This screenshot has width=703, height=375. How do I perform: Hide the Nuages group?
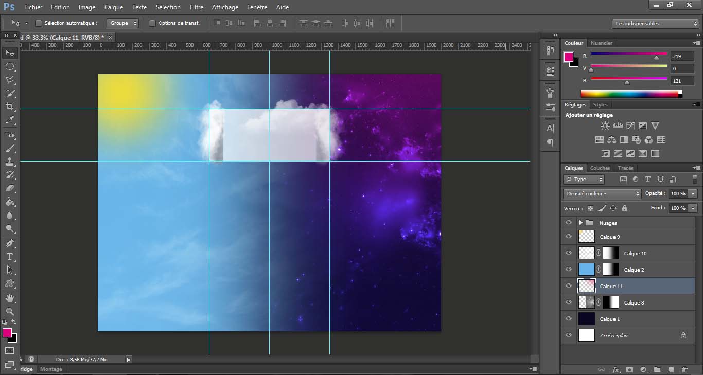pos(568,223)
